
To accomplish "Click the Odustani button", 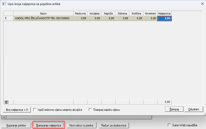I will [x=194, y=109].
